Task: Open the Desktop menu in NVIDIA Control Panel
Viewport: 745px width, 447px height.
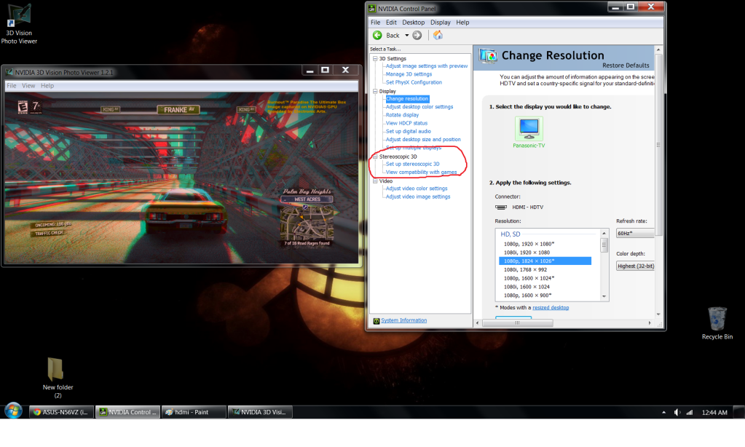Action: (x=414, y=23)
